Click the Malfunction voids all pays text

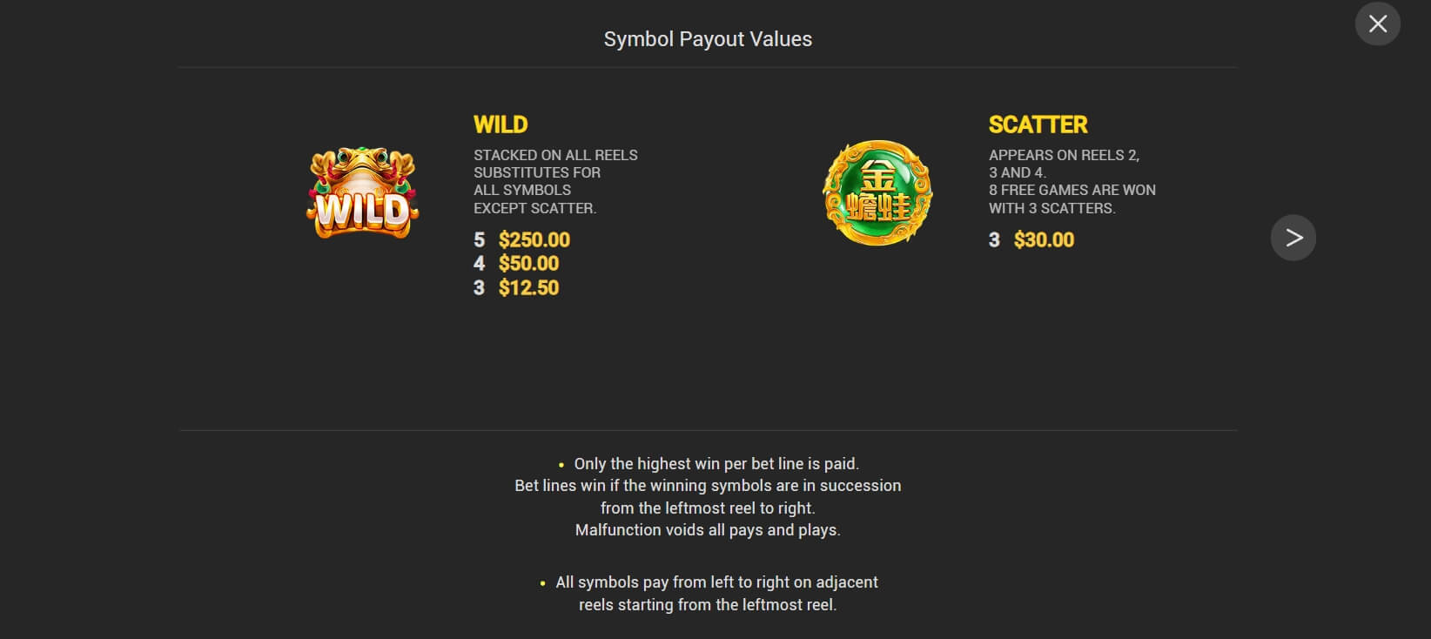tap(708, 530)
